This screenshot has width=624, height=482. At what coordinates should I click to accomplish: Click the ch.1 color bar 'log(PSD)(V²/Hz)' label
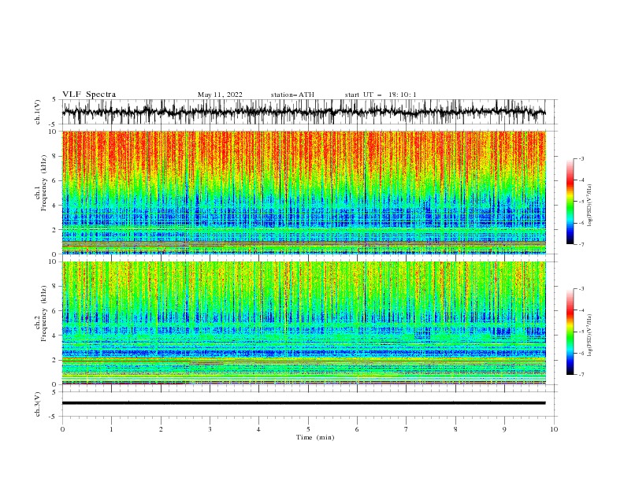click(x=589, y=206)
